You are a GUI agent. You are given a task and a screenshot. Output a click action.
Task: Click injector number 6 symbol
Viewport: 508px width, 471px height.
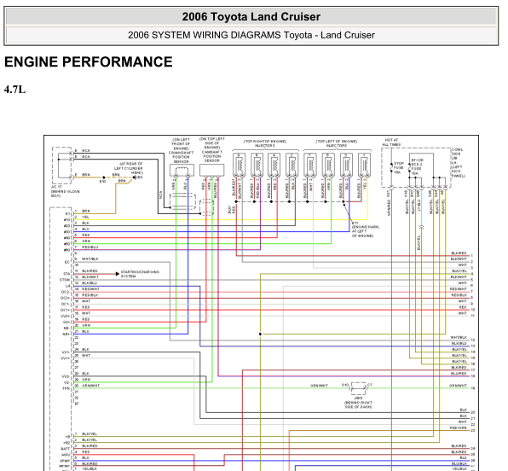coord(257,166)
